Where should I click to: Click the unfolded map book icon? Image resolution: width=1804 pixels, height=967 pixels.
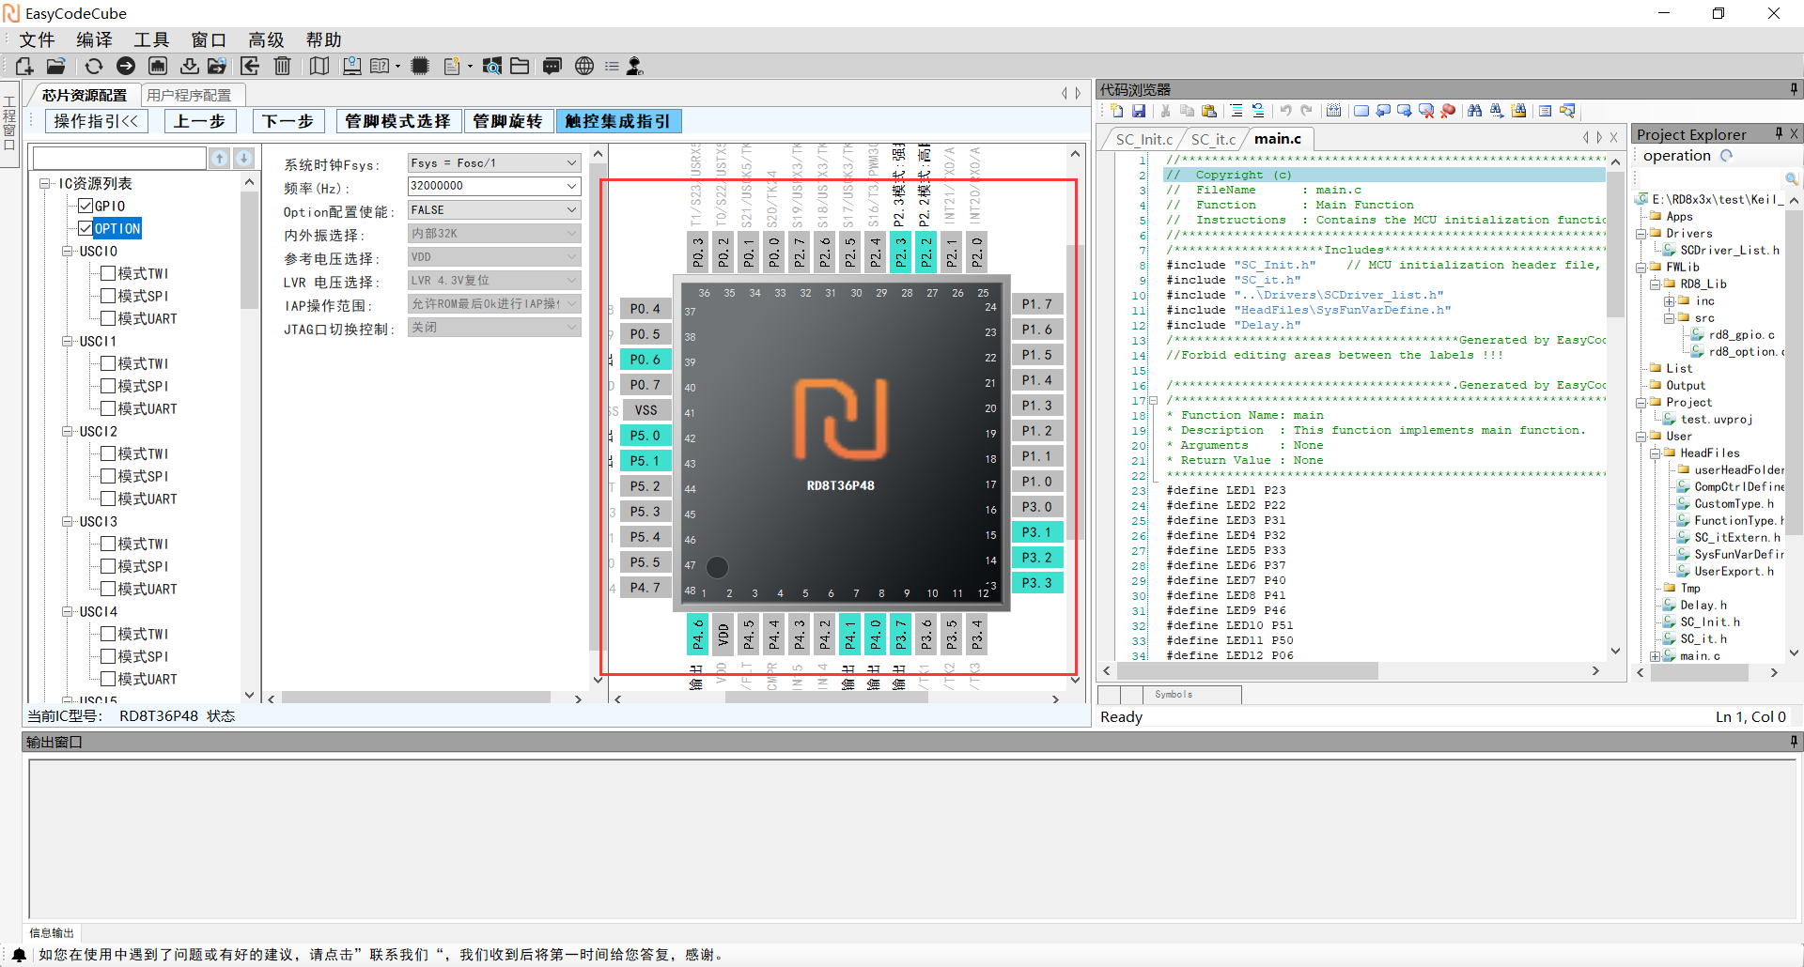[x=319, y=66]
